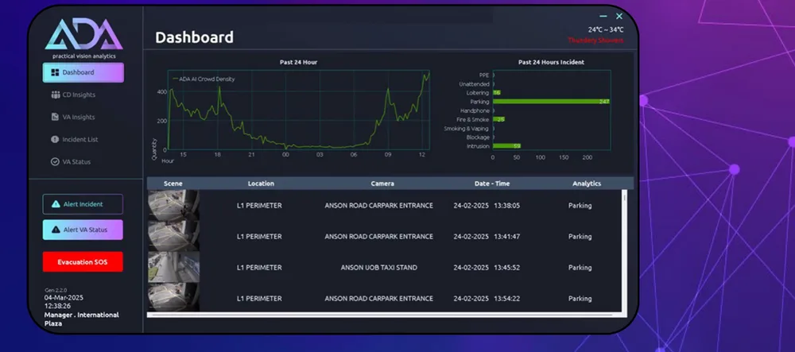Click the VA Insights document icon
795x352 pixels.
click(56, 117)
